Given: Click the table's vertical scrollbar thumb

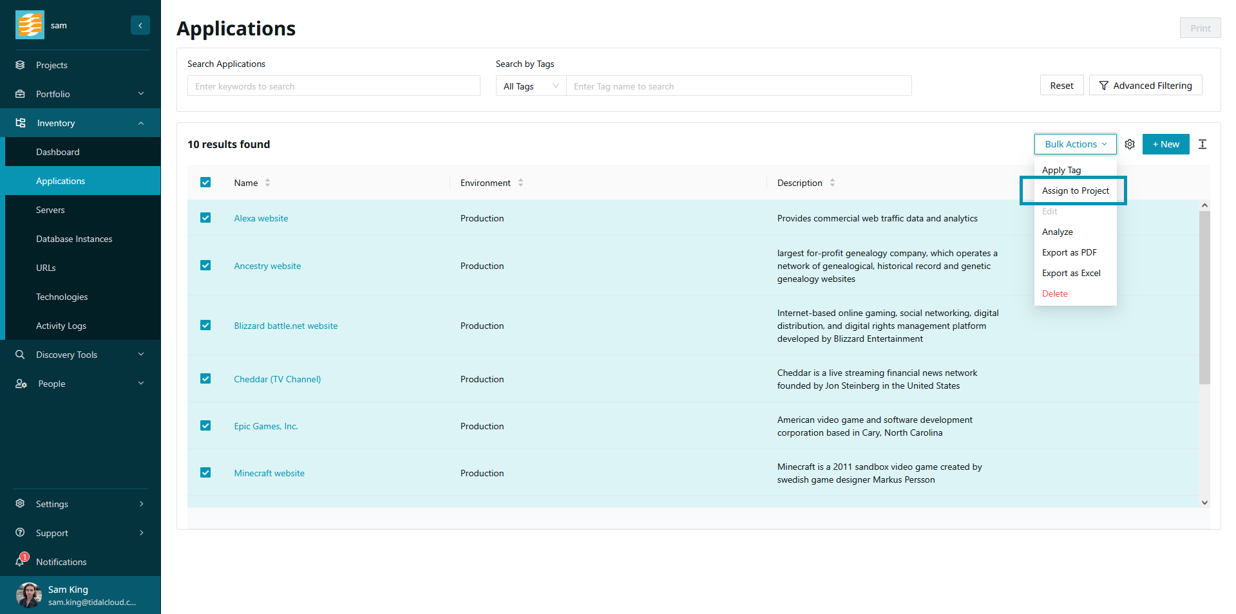Looking at the screenshot, I should [1204, 296].
